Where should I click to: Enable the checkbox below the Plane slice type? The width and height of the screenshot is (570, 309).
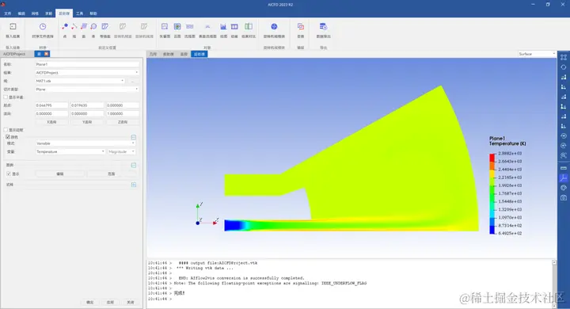(6, 97)
